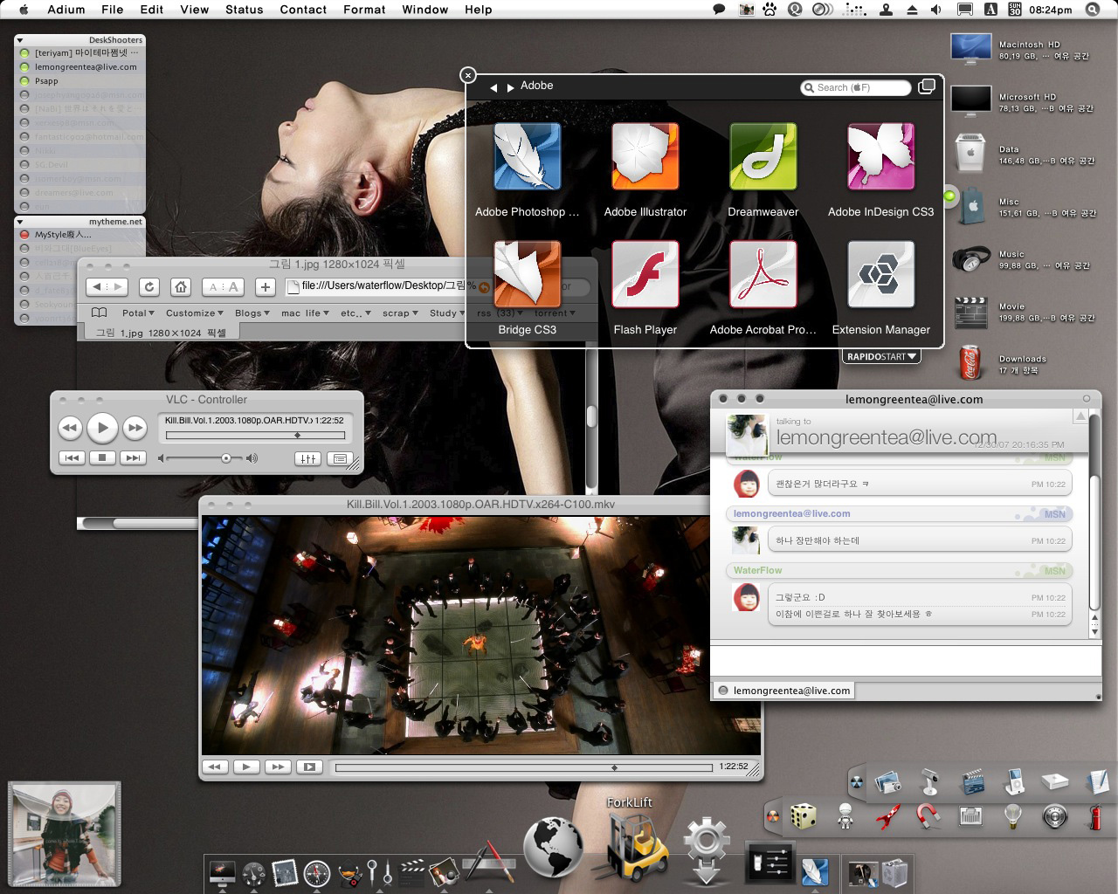Open Extension Manager icon
The height and width of the screenshot is (894, 1118).
[880, 275]
